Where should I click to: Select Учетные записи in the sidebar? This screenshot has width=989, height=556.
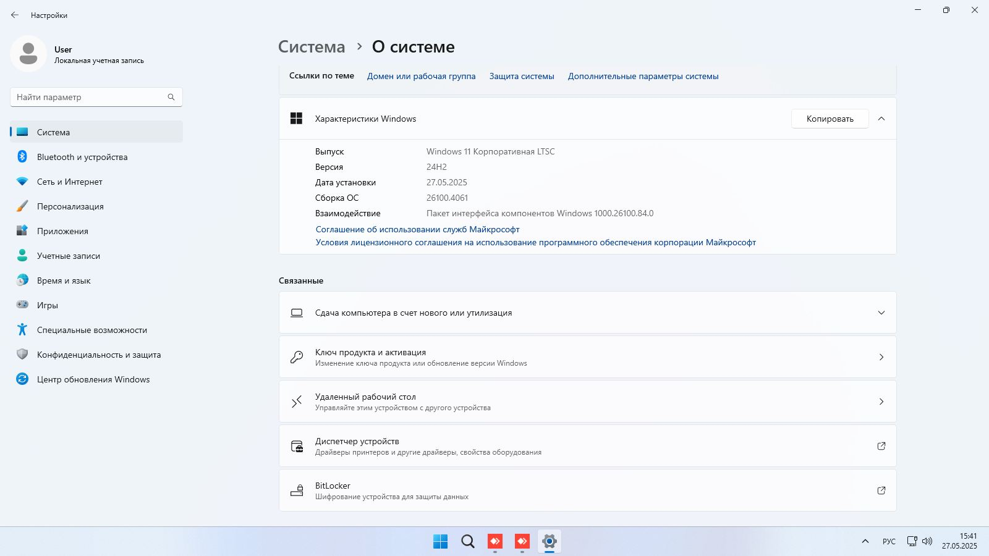(x=68, y=256)
